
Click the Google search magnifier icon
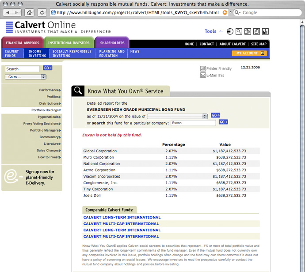coord(237,13)
